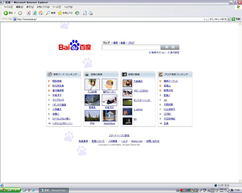Viewport: 242px width, 193px height.
Task: Expand the Forward button history dropdown arrow
Action: click(24, 13)
